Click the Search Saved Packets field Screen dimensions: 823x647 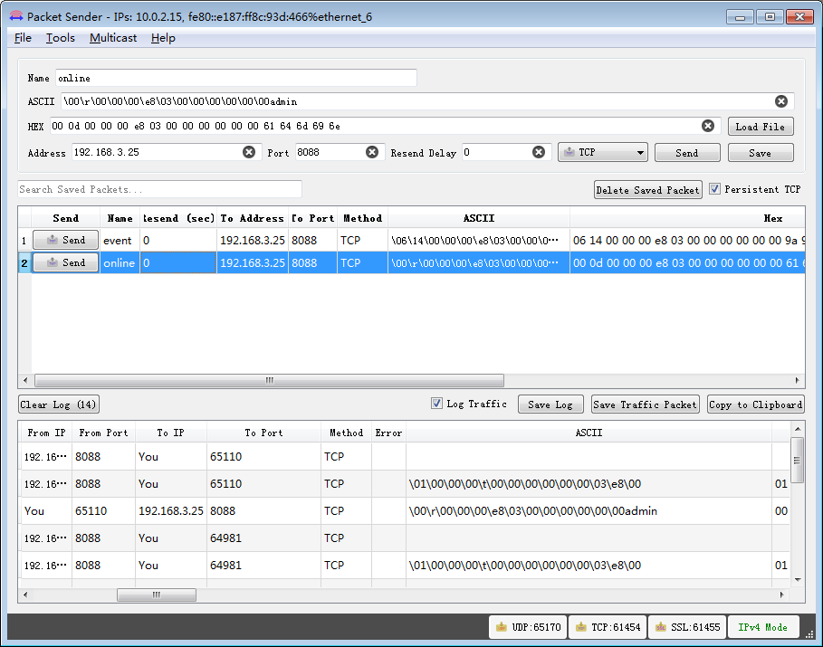(159, 189)
